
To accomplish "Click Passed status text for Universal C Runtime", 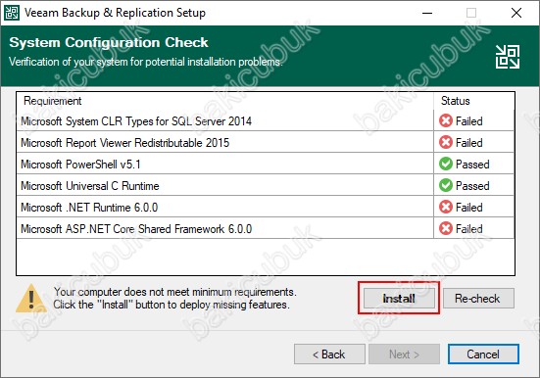I will 472,186.
